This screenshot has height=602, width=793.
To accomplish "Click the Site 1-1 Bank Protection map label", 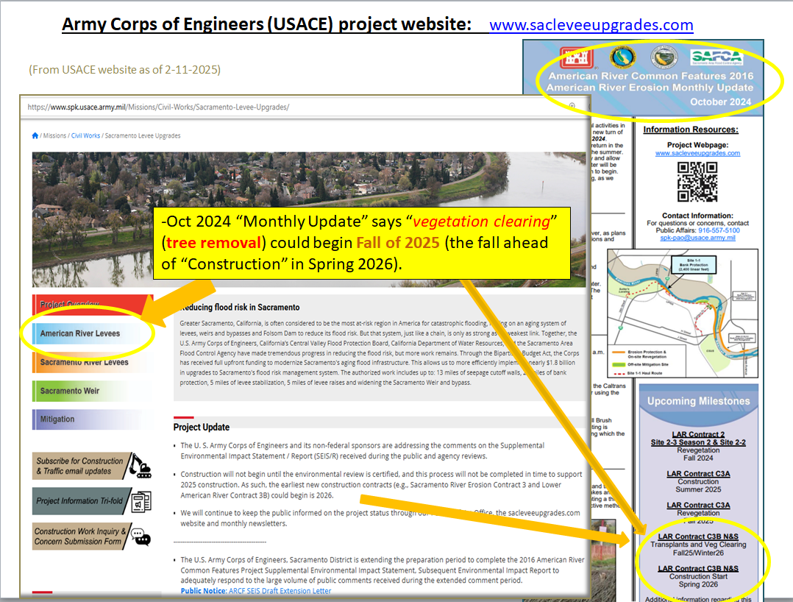I will click(694, 265).
